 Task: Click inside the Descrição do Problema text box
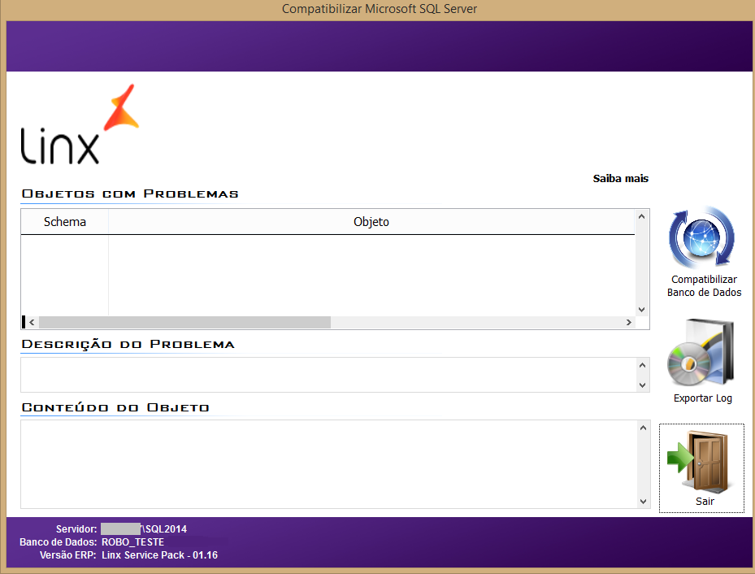click(328, 375)
